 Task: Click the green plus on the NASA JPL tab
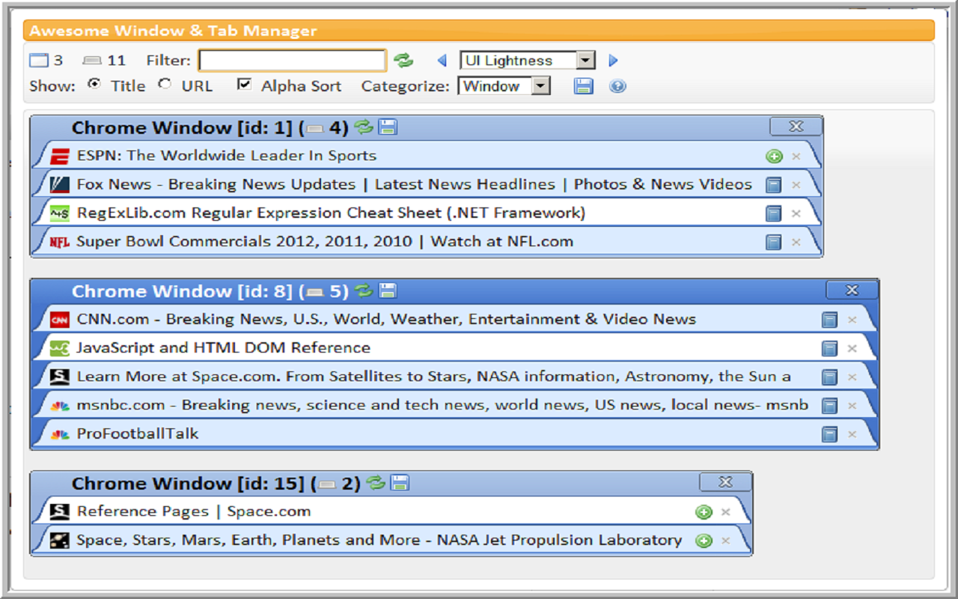point(704,539)
